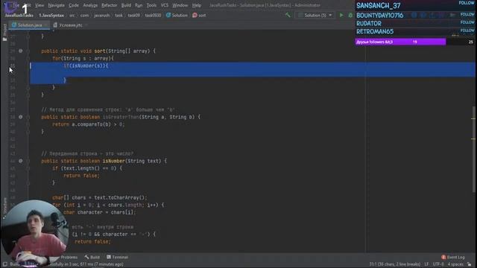Switch to the Условие.jtc editor tab
477x268 pixels.
click(x=70, y=25)
